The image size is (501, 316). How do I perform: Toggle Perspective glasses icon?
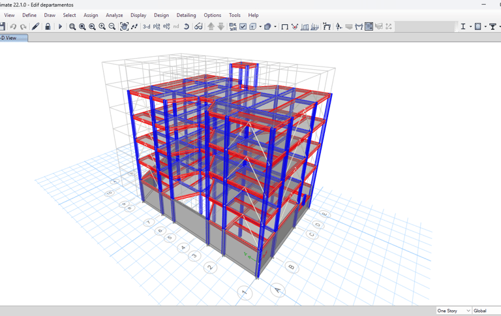[x=198, y=27]
